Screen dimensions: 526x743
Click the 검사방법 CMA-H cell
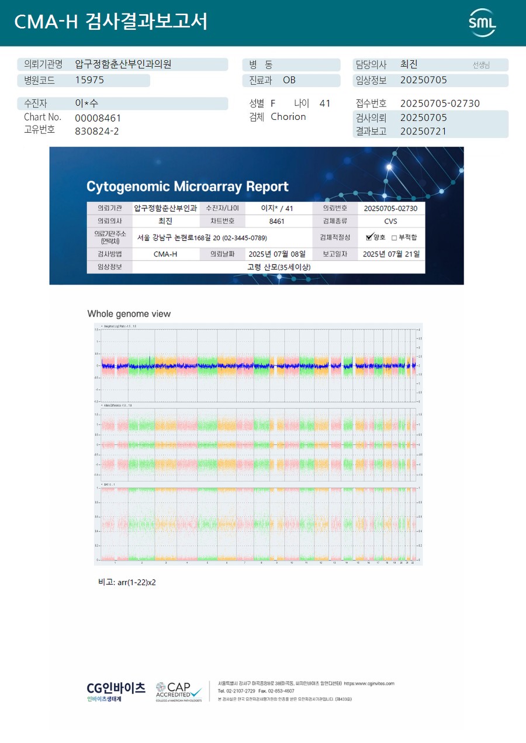click(165, 254)
